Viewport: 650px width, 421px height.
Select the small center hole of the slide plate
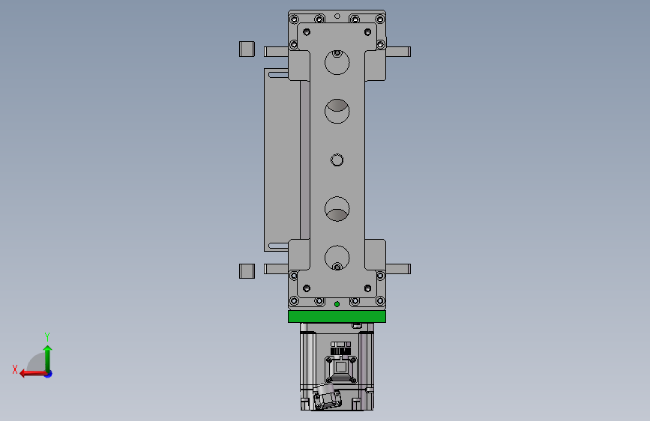click(337, 160)
